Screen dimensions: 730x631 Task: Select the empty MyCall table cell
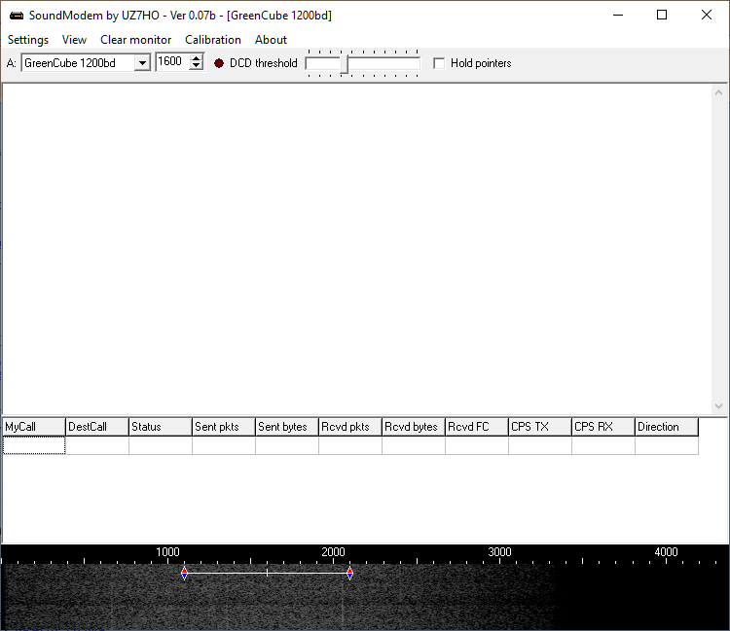click(34, 445)
